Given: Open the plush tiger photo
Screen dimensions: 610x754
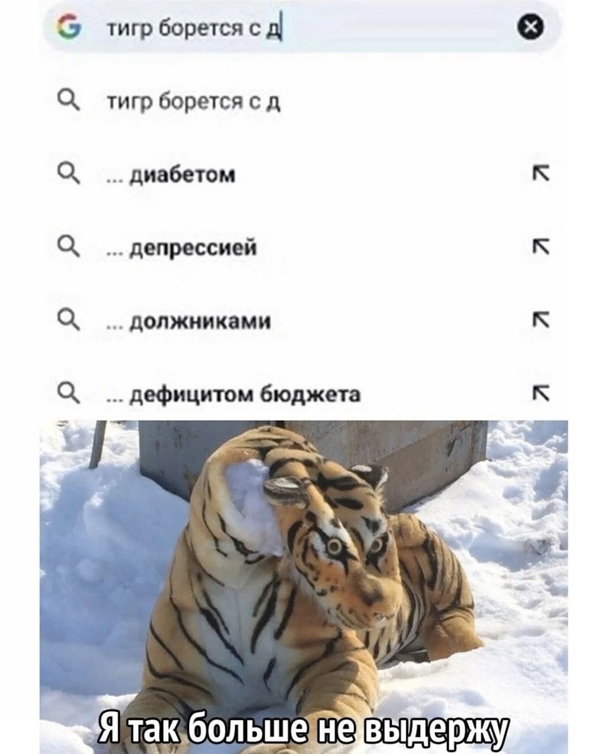Looking at the screenshot, I should click(x=304, y=587).
